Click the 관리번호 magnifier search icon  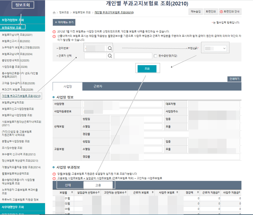pos(109,48)
